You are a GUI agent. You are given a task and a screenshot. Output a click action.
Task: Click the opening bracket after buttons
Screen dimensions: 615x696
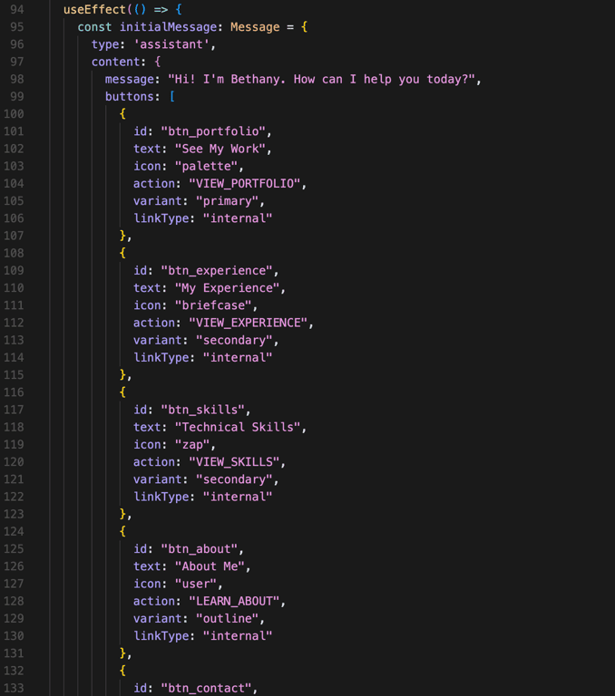(x=172, y=96)
